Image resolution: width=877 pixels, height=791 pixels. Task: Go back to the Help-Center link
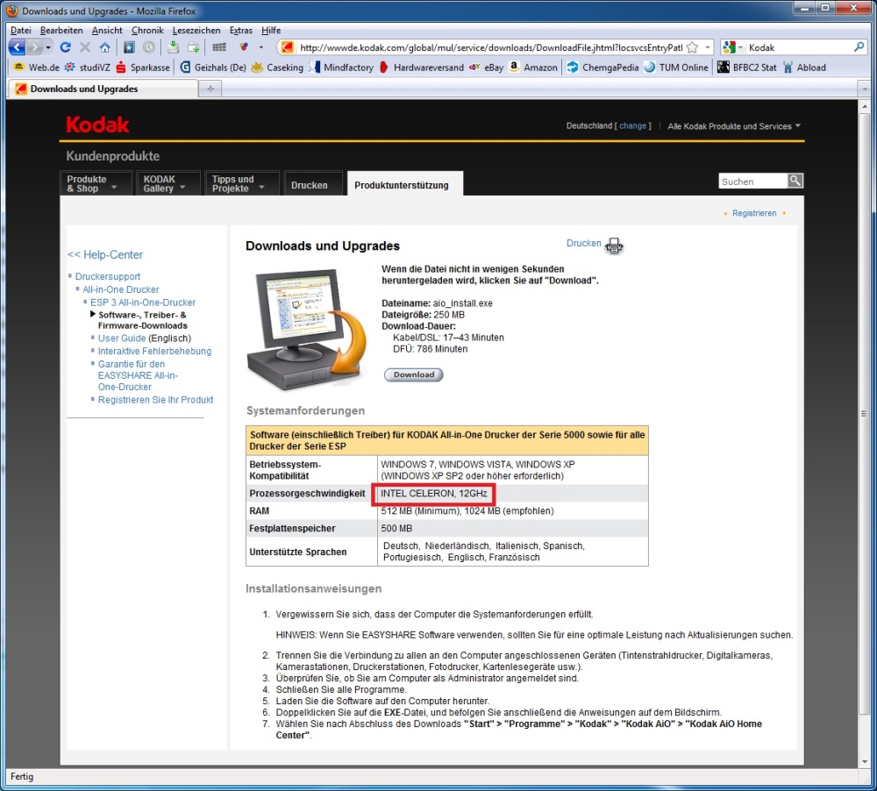(105, 254)
